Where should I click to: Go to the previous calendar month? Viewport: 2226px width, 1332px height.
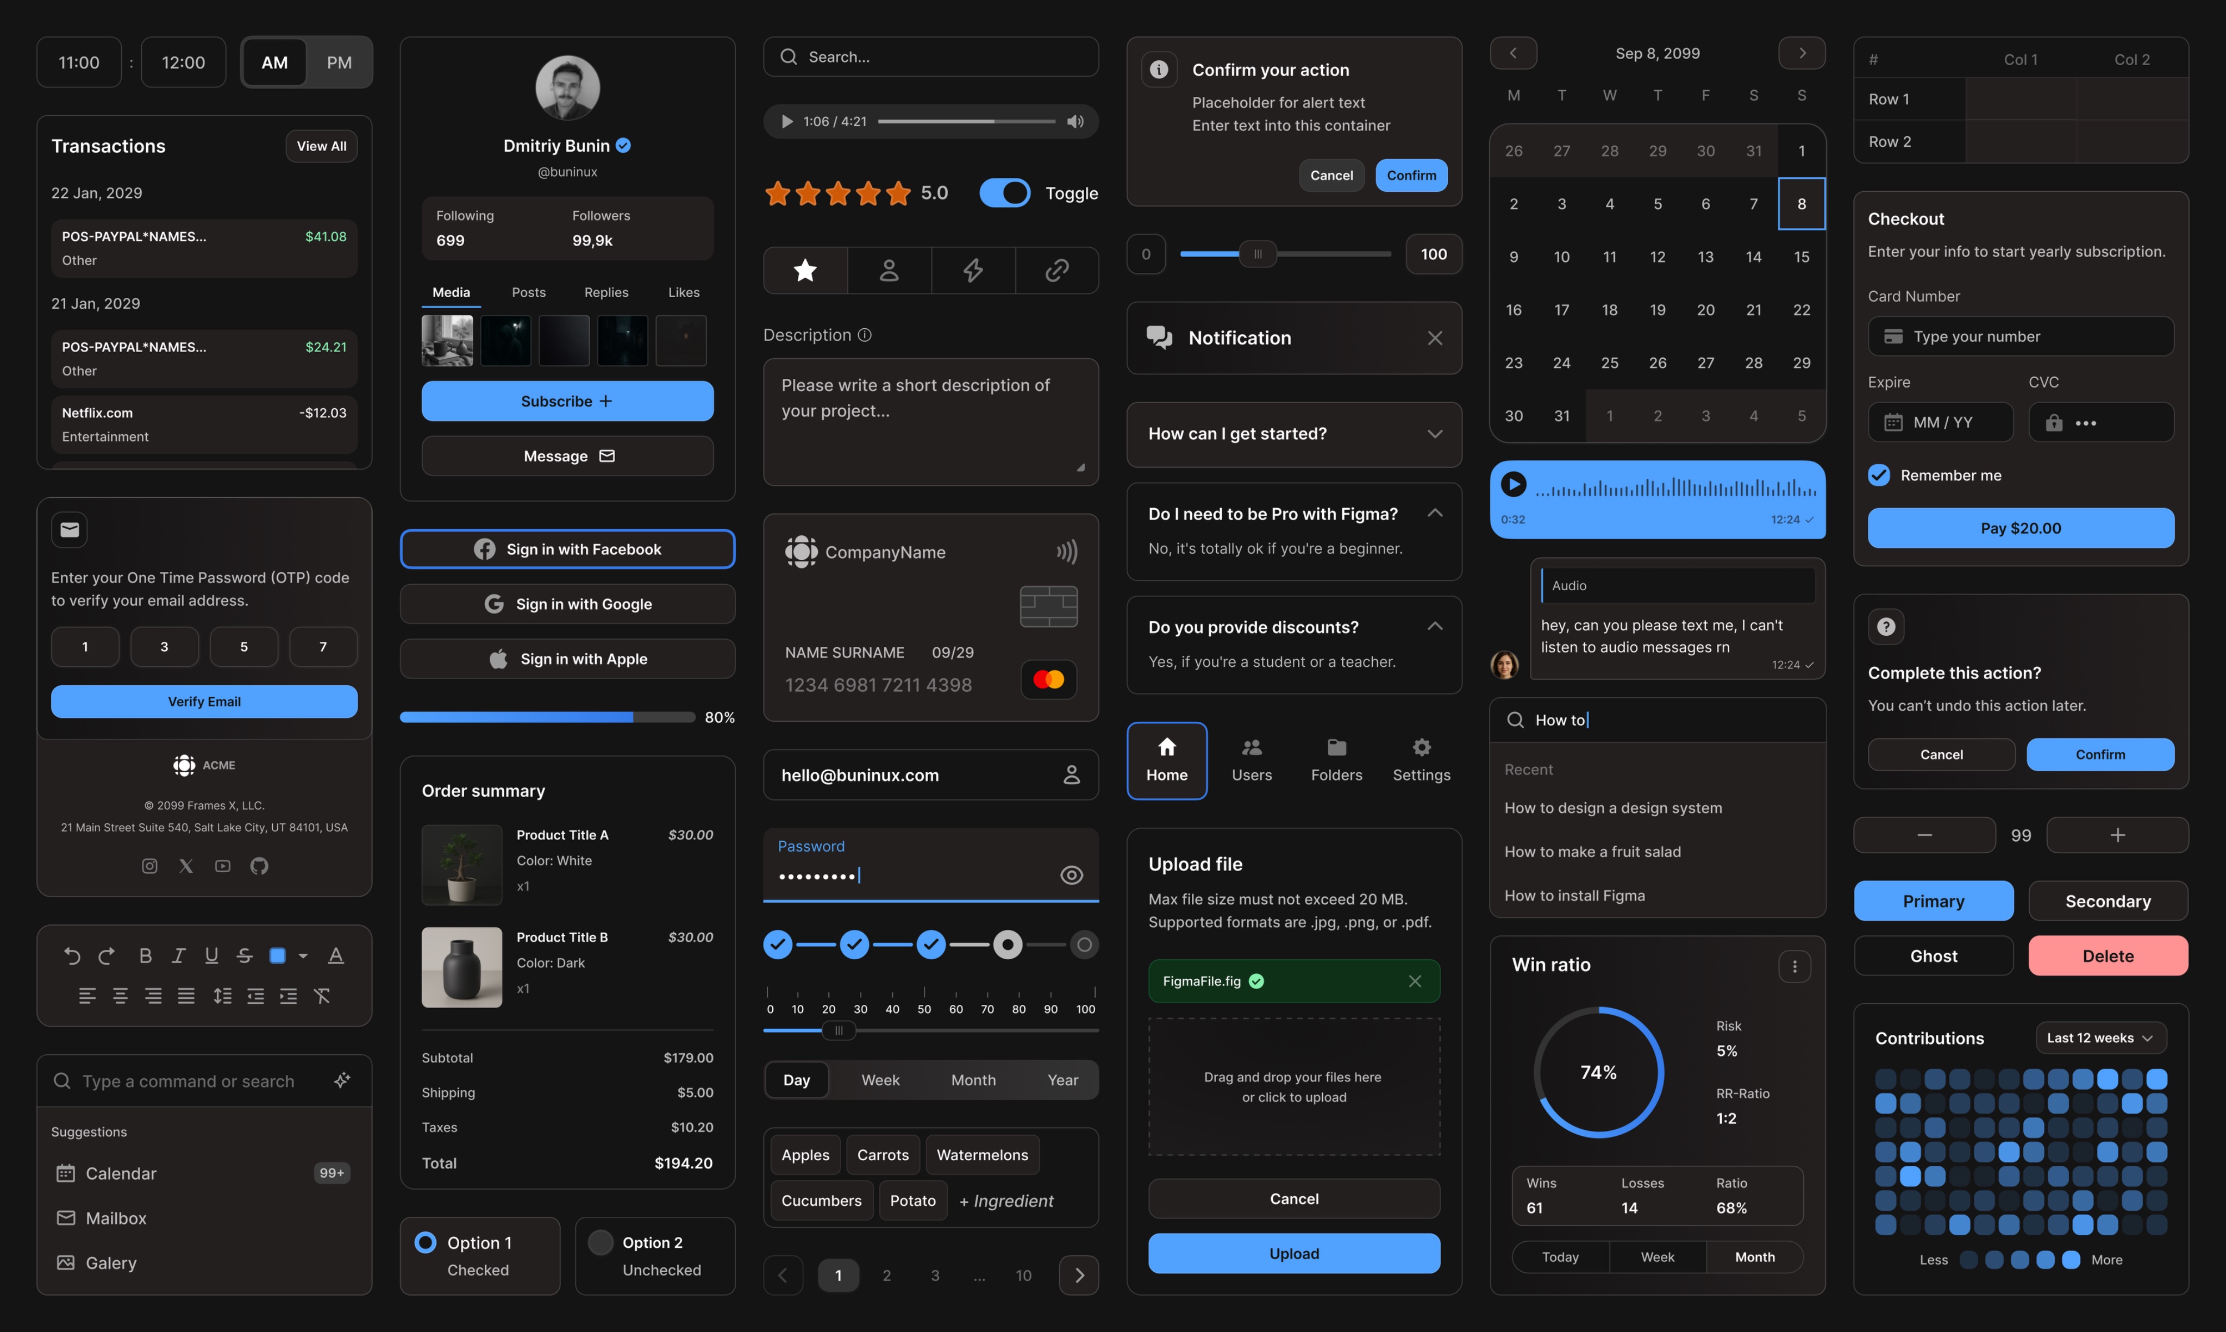(1514, 53)
